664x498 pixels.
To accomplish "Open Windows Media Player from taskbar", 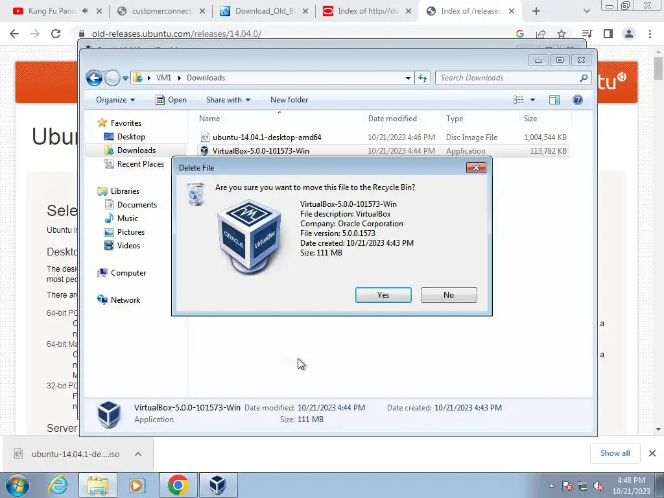I will tap(136, 485).
